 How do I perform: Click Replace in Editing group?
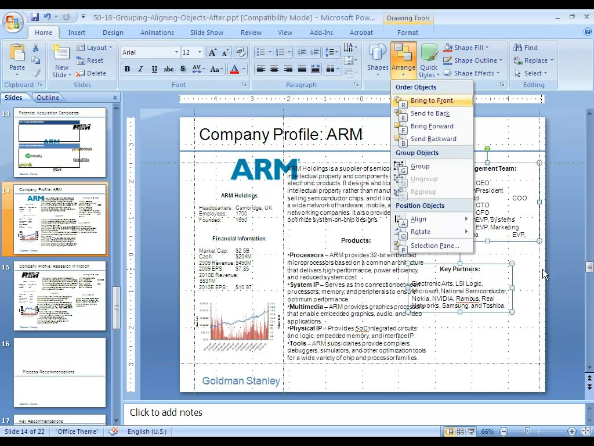pos(534,60)
